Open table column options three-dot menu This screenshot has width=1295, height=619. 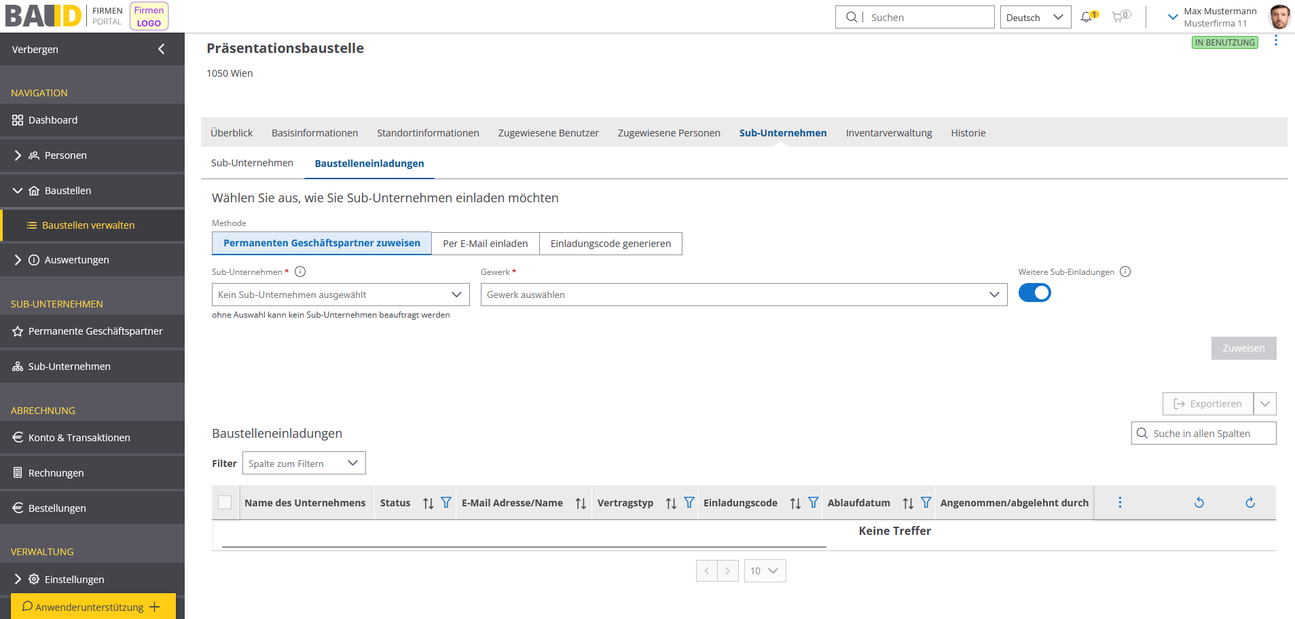(1120, 503)
